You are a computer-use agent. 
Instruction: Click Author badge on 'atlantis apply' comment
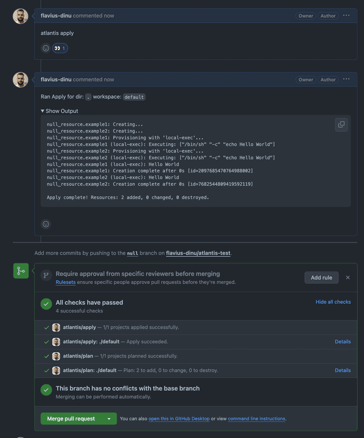[328, 16]
